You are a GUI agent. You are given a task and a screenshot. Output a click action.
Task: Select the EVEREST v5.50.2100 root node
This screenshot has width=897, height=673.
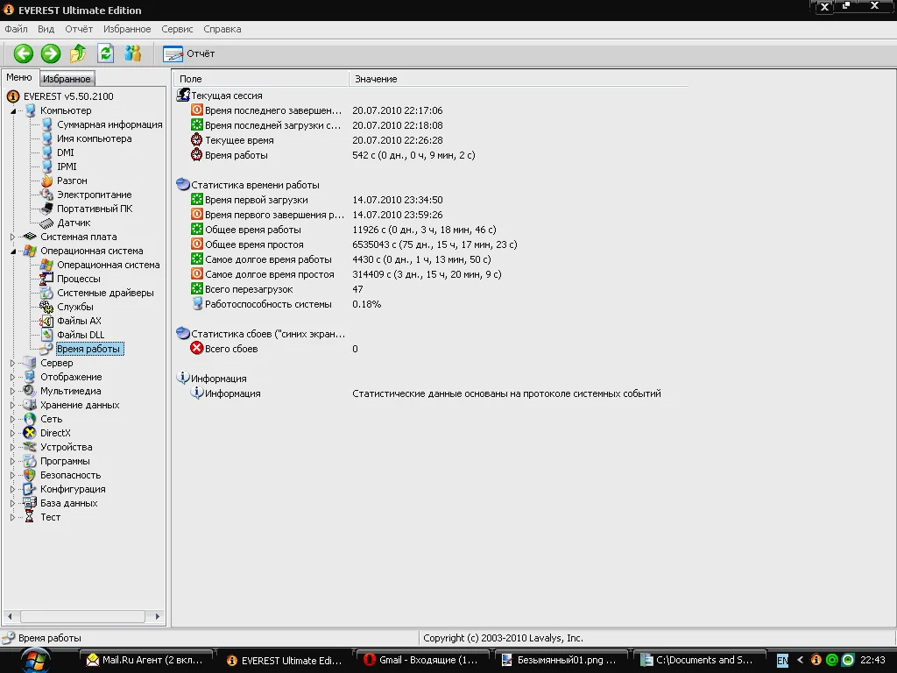[68, 96]
